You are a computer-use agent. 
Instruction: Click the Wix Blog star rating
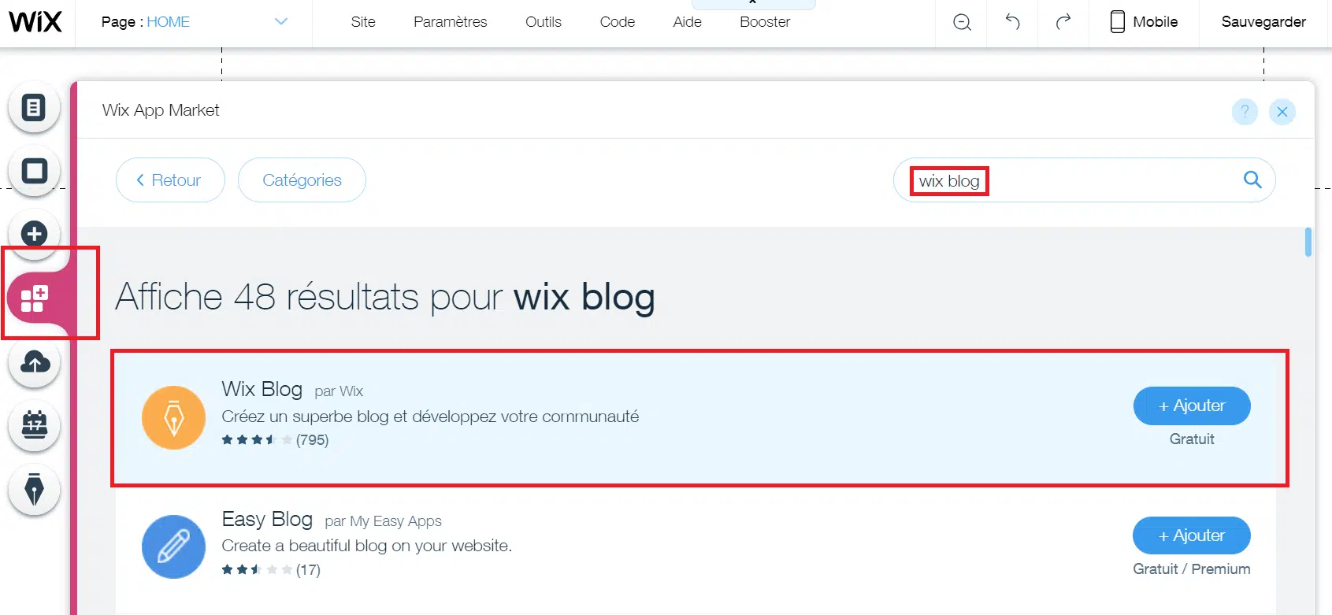257,440
